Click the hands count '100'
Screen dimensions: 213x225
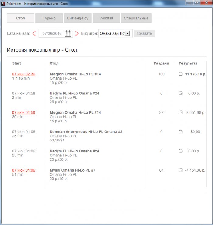click(x=161, y=74)
